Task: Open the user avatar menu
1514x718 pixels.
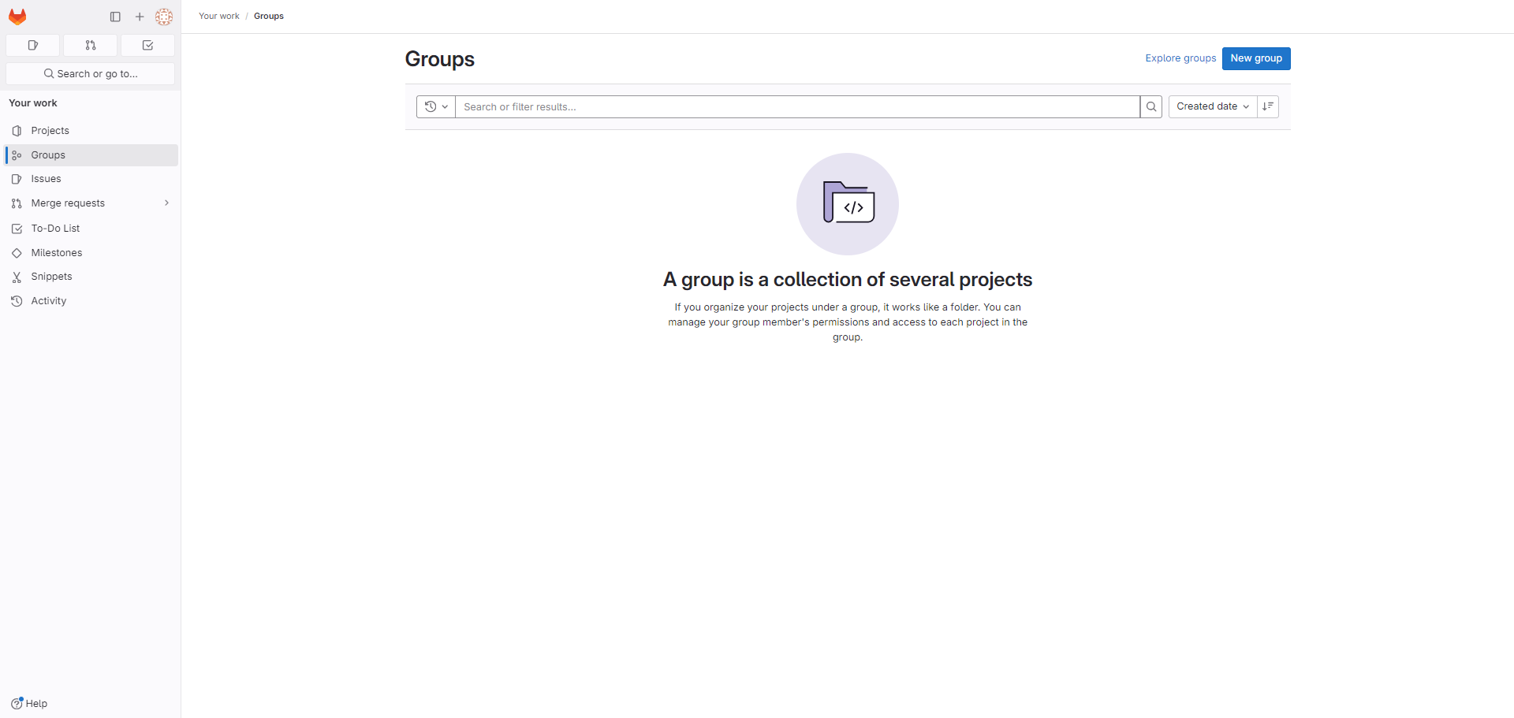Action: pyautogui.click(x=164, y=17)
